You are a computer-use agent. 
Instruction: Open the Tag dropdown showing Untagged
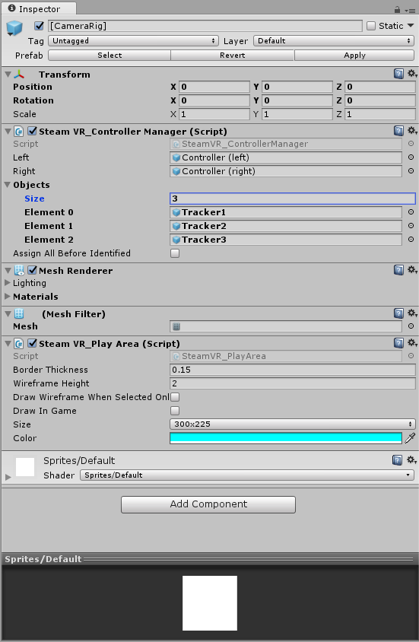pyautogui.click(x=133, y=40)
